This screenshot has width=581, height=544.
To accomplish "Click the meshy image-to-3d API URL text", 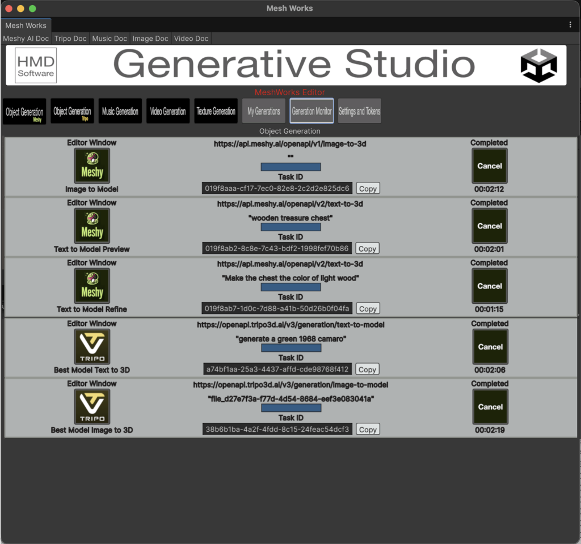I will (x=290, y=144).
